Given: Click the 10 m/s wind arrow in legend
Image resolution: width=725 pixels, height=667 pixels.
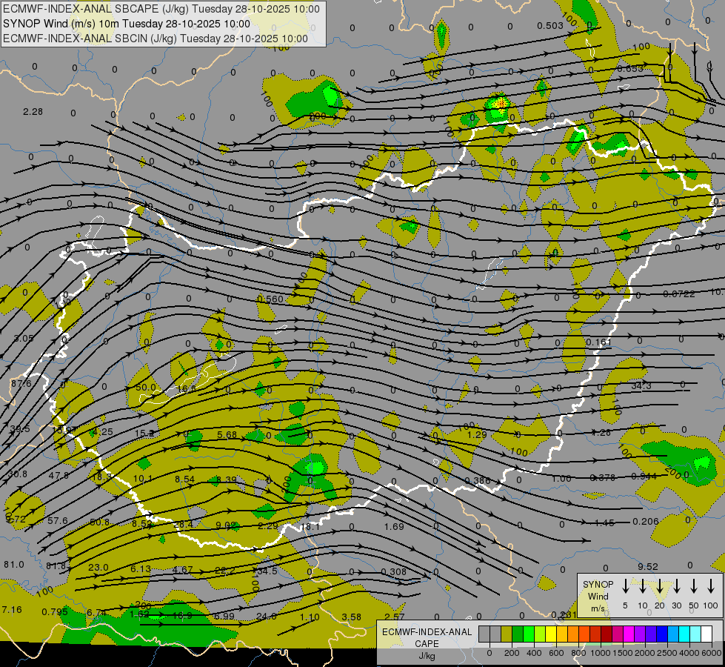Looking at the screenshot, I should coord(642,586).
